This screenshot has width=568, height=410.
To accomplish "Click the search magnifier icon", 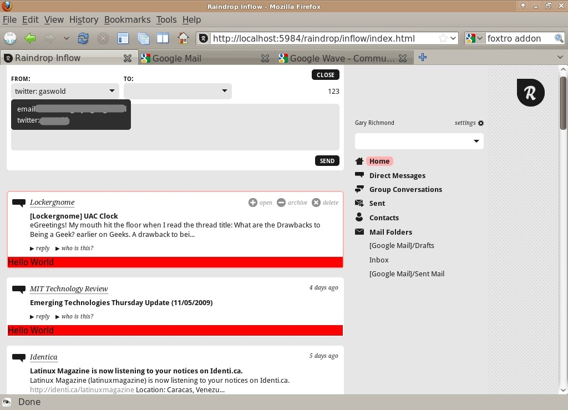I will [559, 38].
